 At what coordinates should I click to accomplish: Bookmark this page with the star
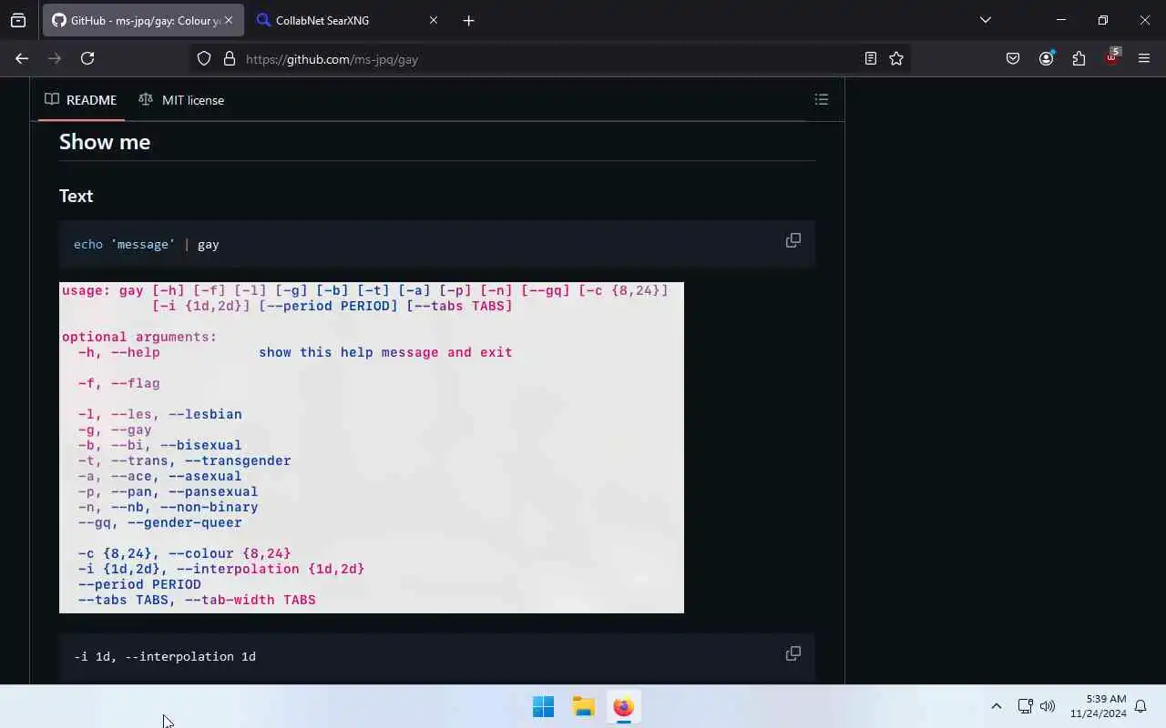(x=896, y=58)
